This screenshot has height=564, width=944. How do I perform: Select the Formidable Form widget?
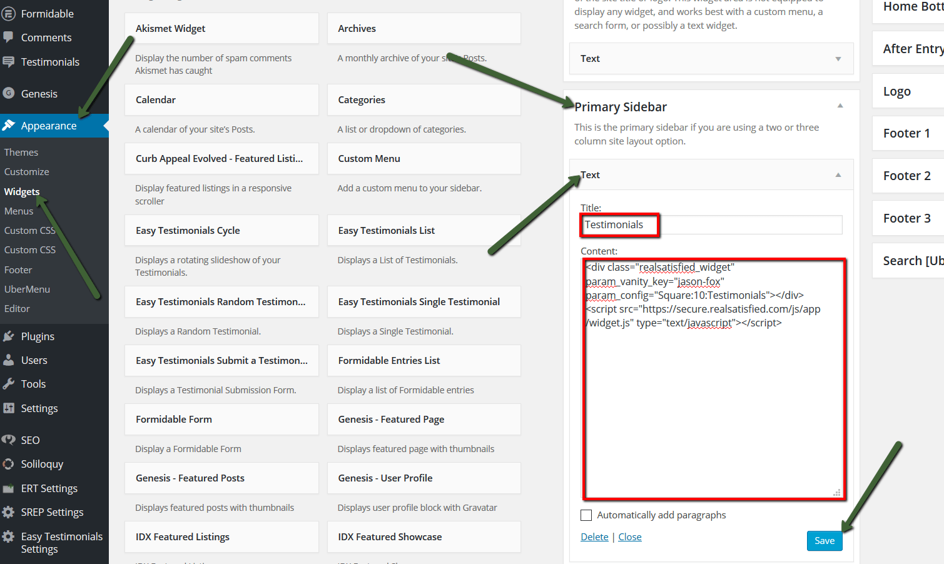click(221, 420)
